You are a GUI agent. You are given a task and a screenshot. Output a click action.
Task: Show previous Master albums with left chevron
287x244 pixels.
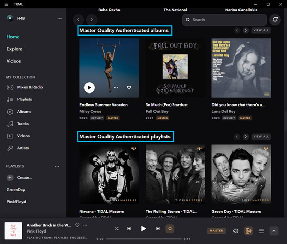click(237, 30)
